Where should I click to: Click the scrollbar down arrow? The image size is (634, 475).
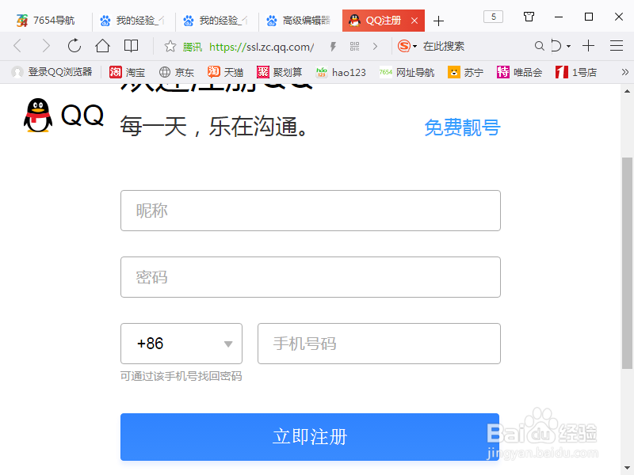coord(627,468)
